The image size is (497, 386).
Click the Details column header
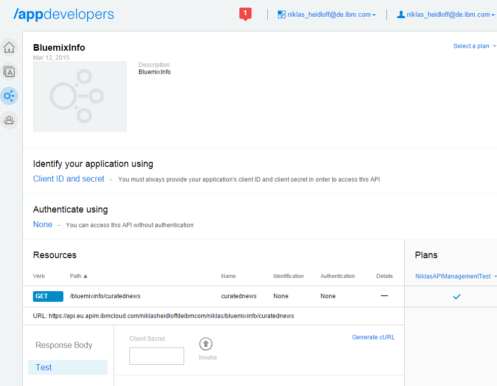point(384,276)
